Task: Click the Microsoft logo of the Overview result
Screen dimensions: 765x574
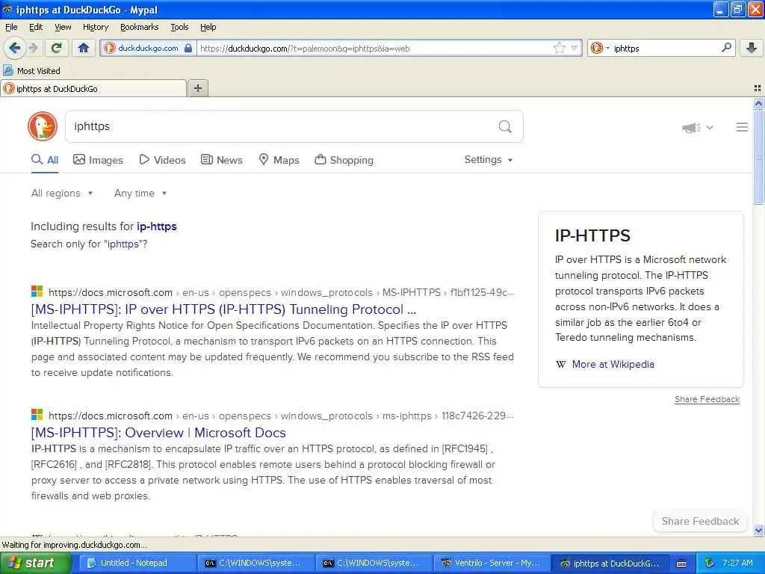Action: coord(37,415)
